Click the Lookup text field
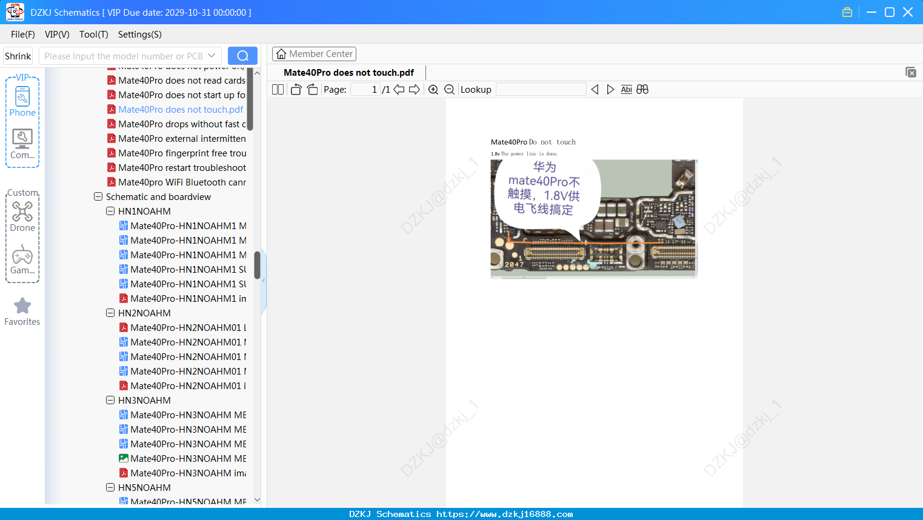 click(541, 90)
